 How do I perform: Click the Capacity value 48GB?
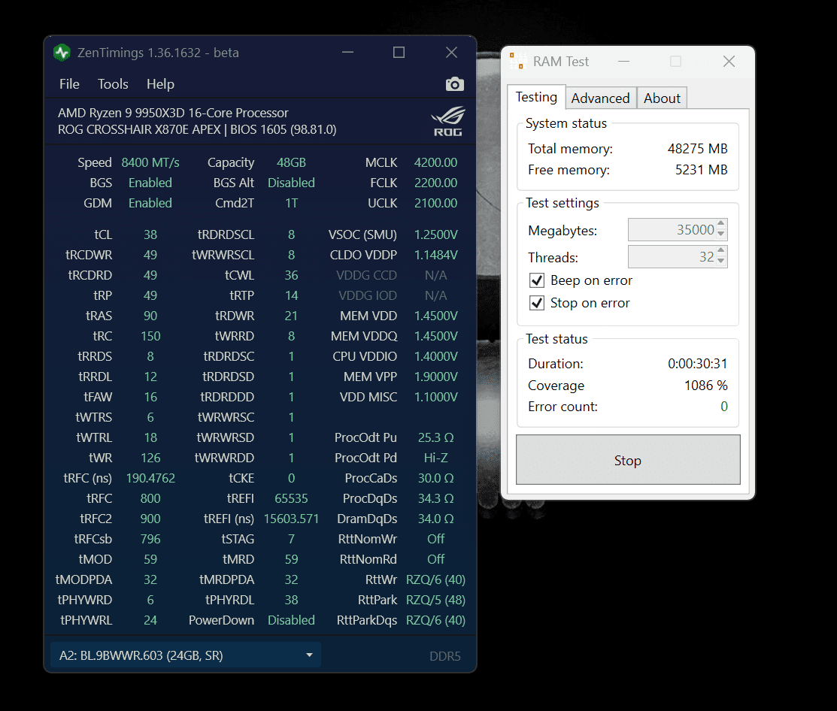pyautogui.click(x=292, y=162)
